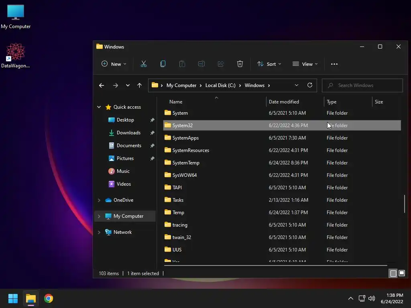Unpin Desktop from Quick access
Viewport: 411px width, 308px height.
[x=152, y=120]
